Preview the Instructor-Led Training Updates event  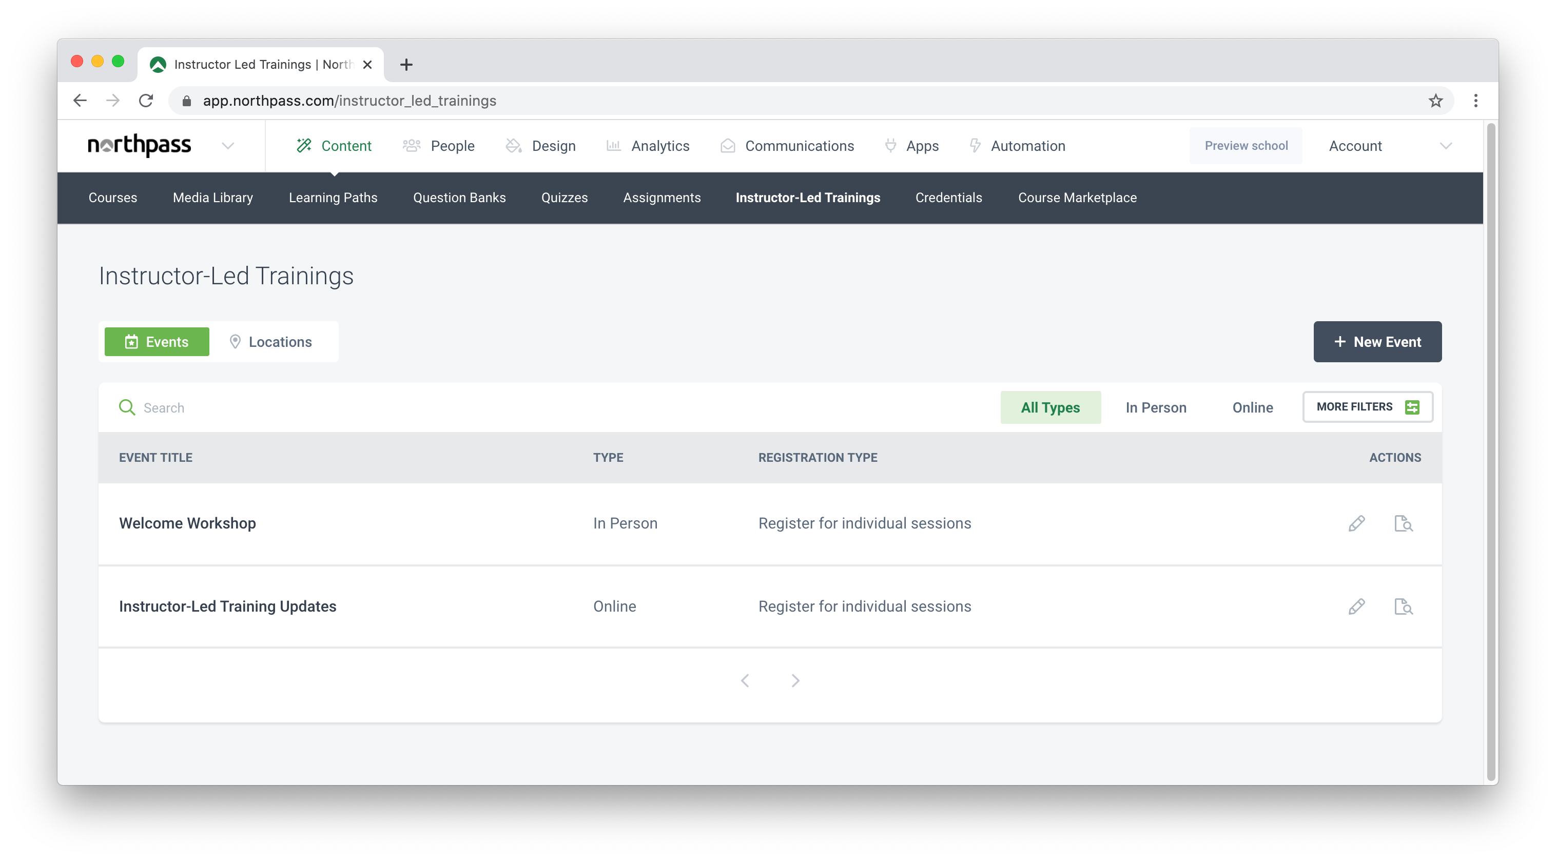pos(1403,606)
